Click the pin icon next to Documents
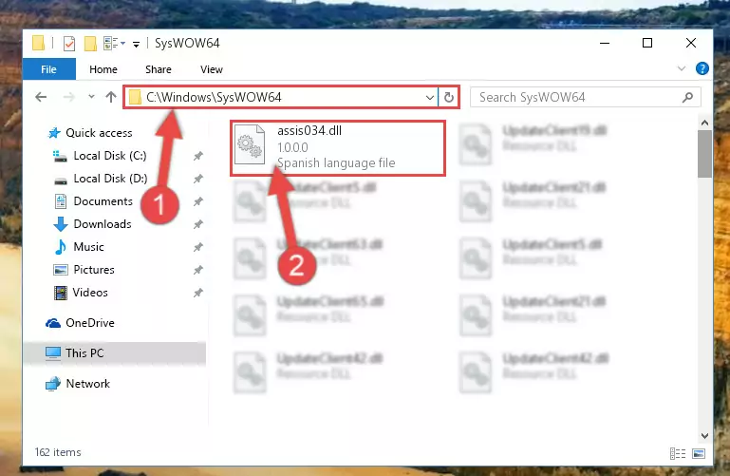The width and height of the screenshot is (730, 476). (198, 201)
